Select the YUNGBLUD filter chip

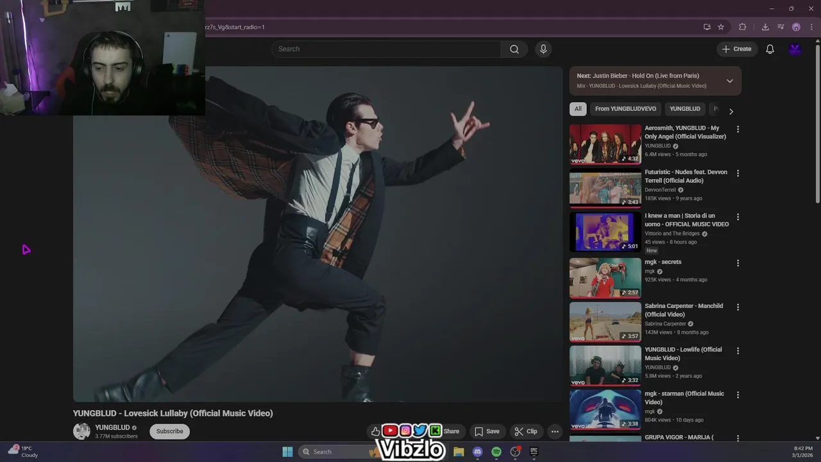tap(685, 108)
